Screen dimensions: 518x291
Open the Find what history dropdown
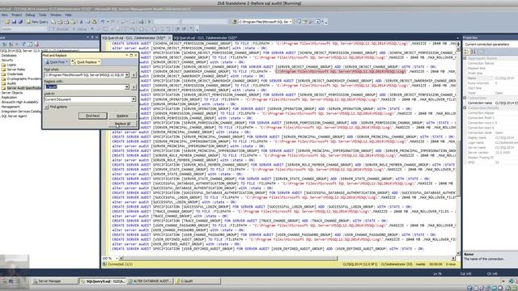pyautogui.click(x=127, y=75)
